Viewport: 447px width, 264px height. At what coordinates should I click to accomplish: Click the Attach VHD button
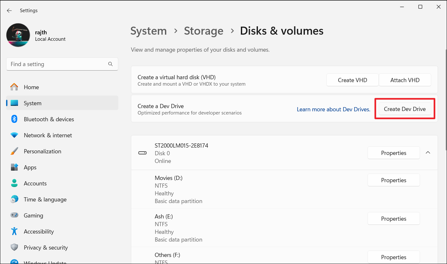[x=405, y=80]
